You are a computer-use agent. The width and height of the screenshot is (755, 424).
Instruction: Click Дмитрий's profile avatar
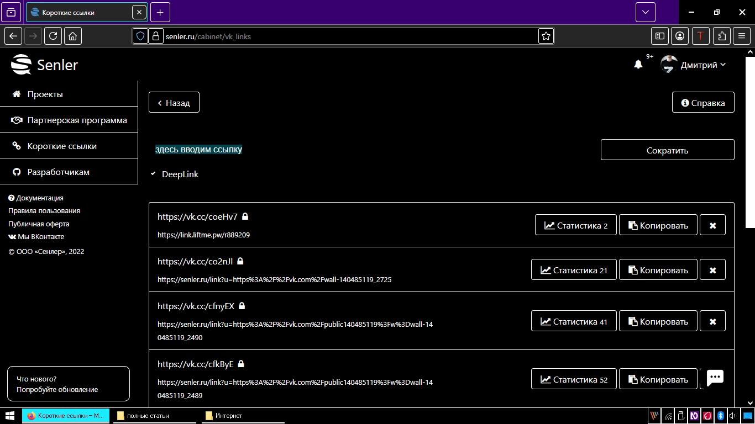pos(669,65)
